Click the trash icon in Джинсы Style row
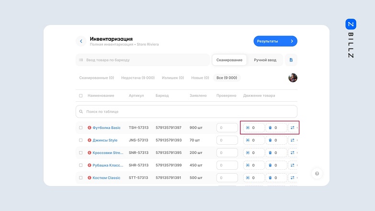The height and width of the screenshot is (211, 375). 270,141
